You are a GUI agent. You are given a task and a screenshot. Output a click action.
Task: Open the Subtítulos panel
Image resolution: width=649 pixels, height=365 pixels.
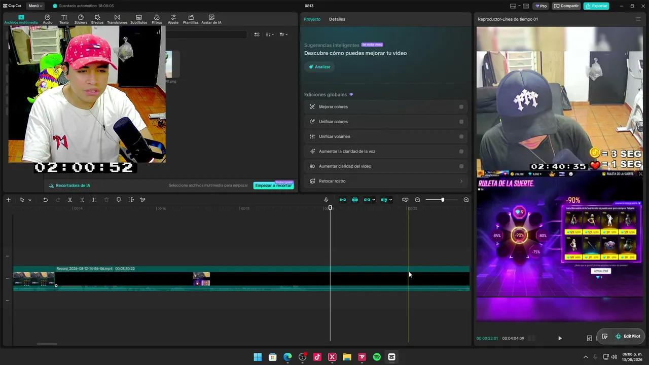click(x=139, y=19)
